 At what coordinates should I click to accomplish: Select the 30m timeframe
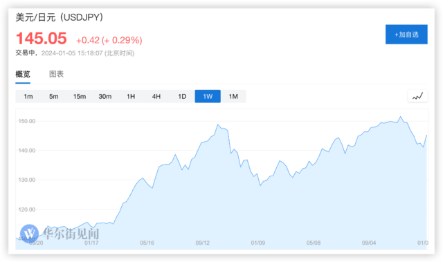[105, 97]
